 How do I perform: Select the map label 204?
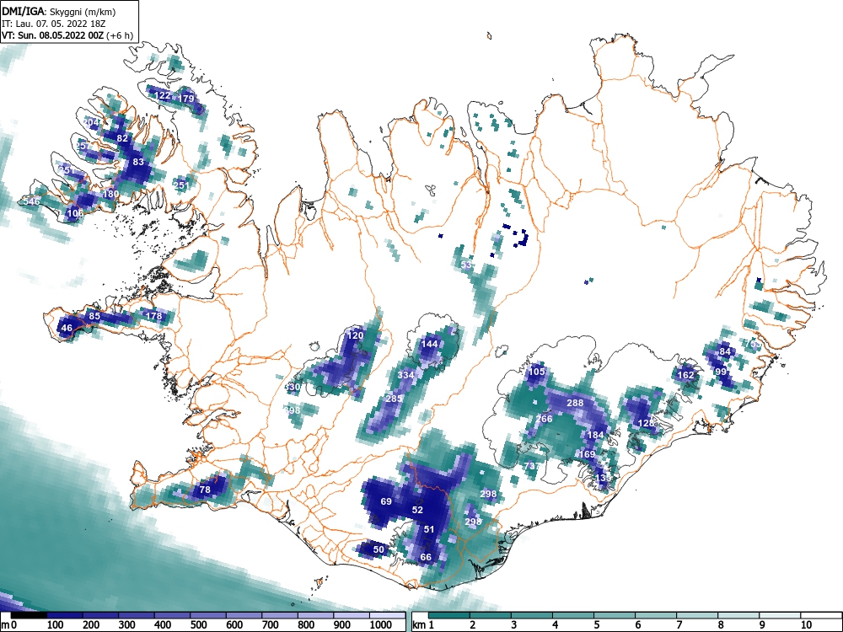coord(91,122)
